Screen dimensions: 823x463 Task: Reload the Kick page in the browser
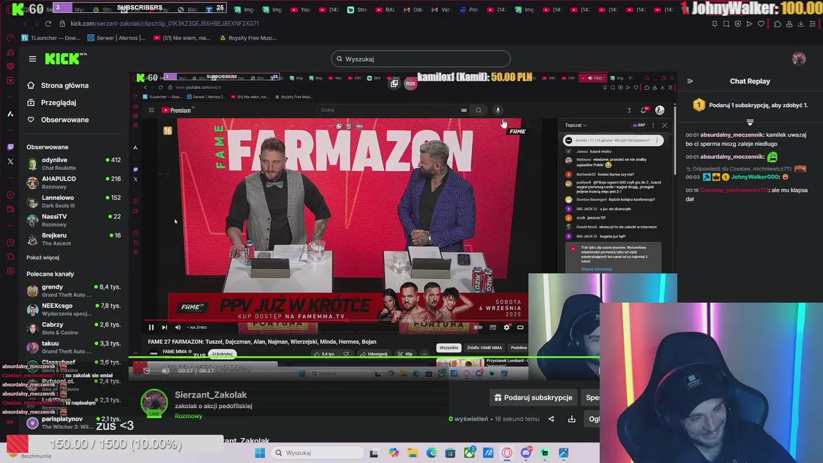click(48, 24)
